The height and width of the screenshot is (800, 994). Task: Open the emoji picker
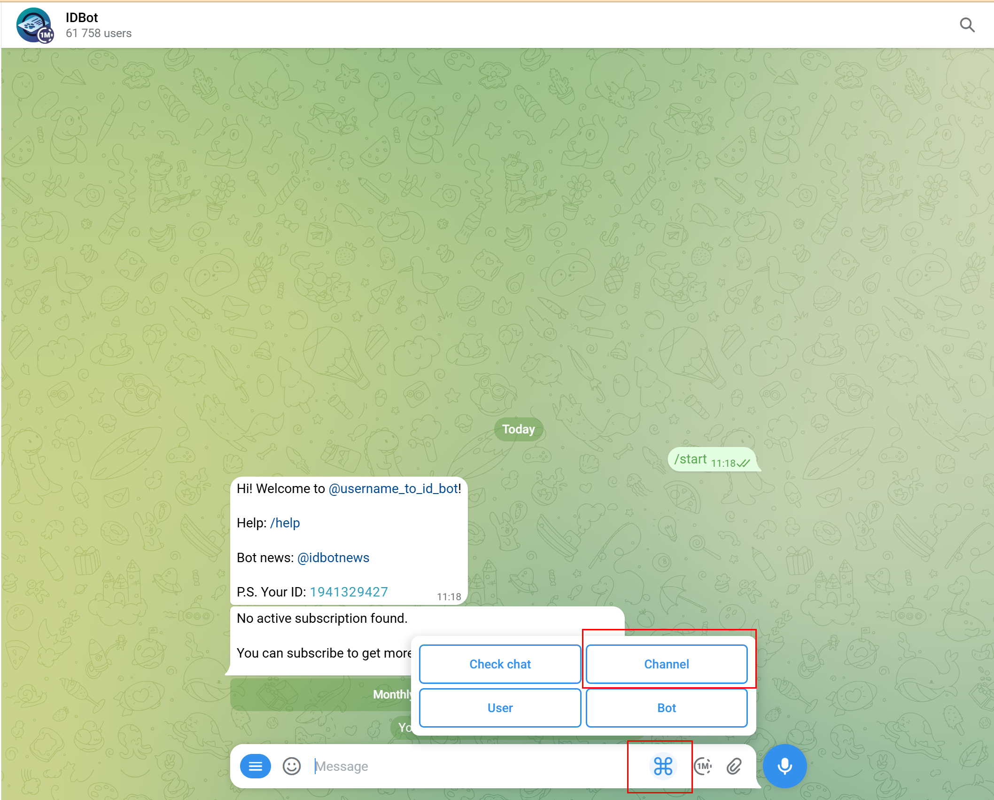tap(291, 767)
